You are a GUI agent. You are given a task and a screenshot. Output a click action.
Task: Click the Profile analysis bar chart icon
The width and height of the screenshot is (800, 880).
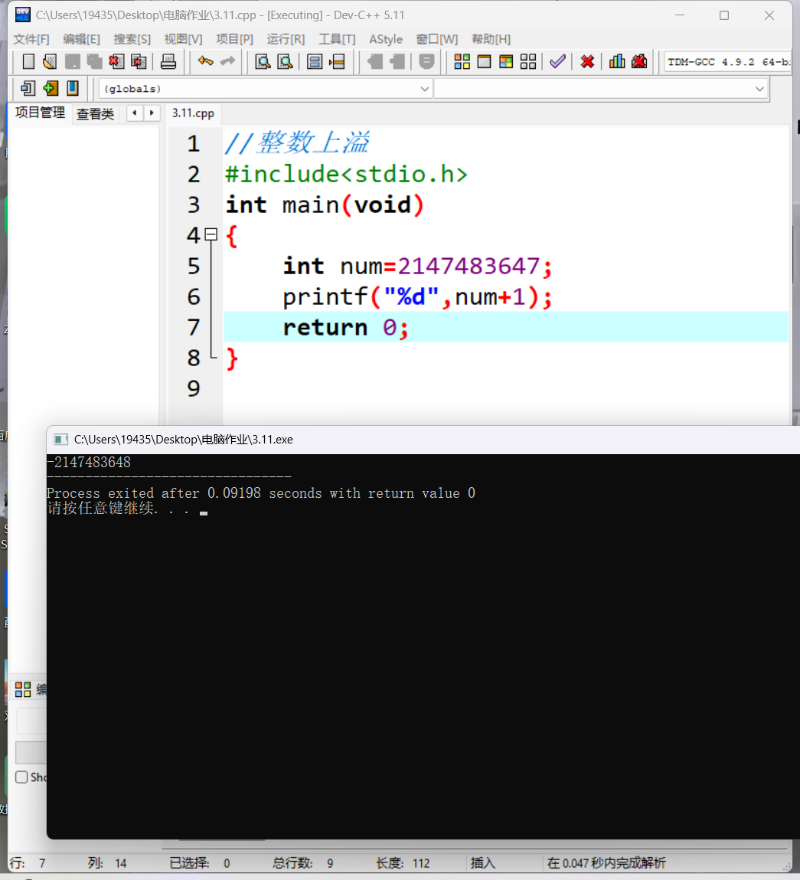(x=617, y=61)
